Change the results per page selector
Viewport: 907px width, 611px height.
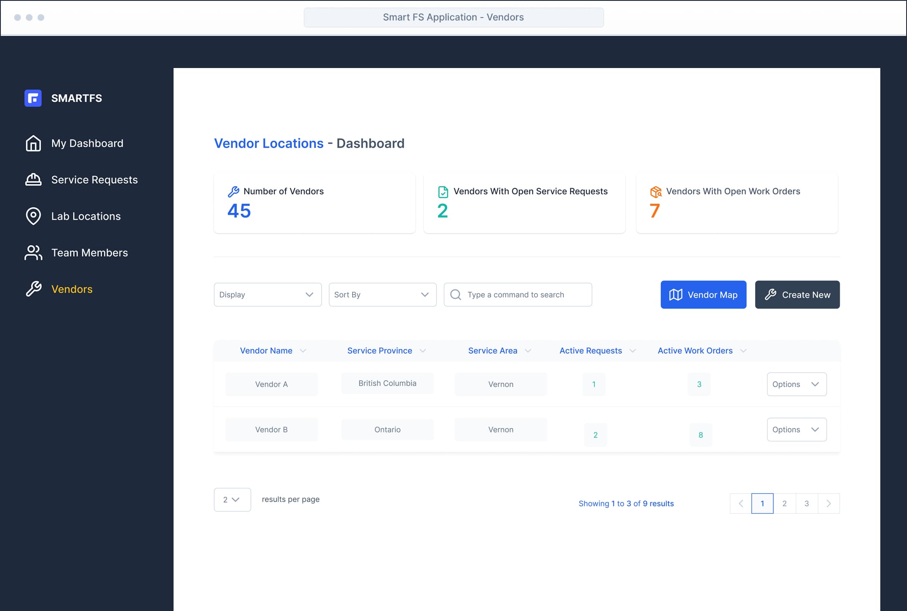tap(232, 500)
